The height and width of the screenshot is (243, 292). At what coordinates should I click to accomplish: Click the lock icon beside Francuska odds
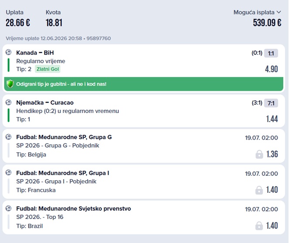click(259, 190)
